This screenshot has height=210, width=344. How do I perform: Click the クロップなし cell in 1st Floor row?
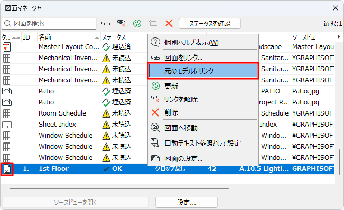coord(170,169)
